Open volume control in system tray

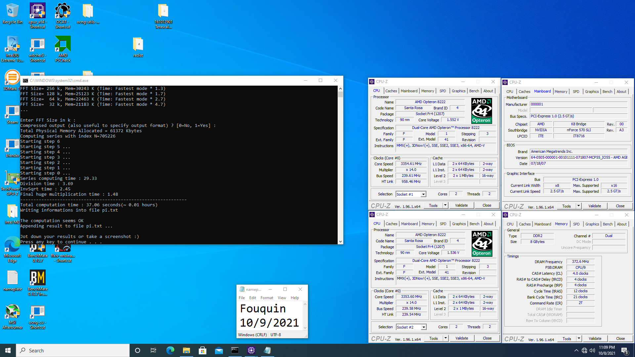pyautogui.click(x=592, y=350)
